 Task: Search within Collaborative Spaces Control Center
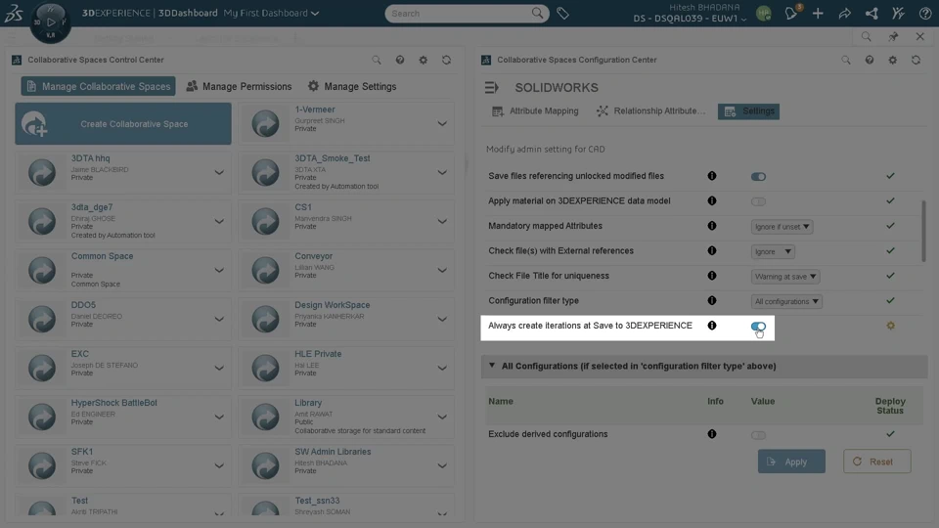point(376,60)
